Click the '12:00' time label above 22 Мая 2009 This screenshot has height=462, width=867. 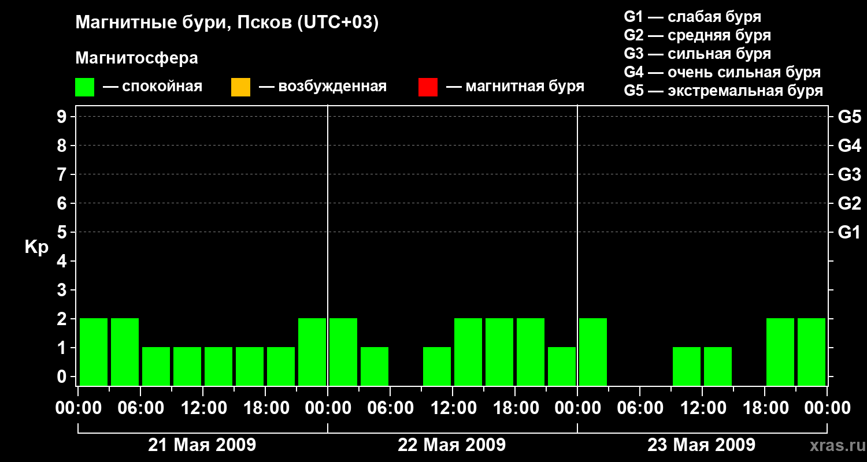[453, 408]
